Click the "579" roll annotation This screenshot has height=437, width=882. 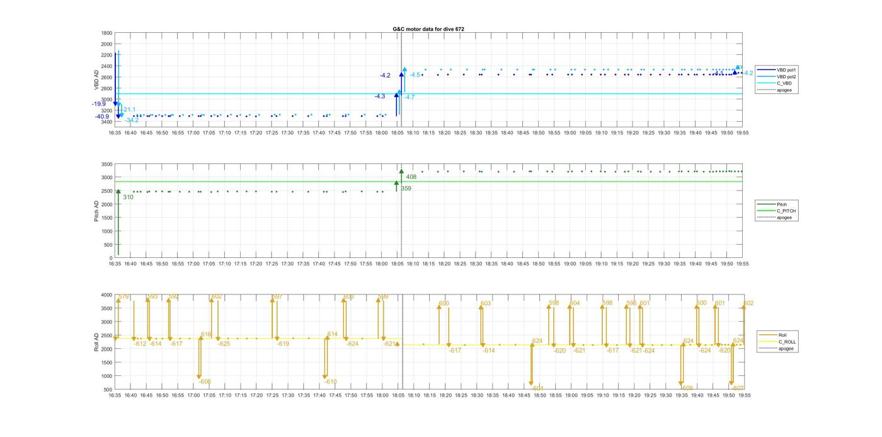[123, 296]
